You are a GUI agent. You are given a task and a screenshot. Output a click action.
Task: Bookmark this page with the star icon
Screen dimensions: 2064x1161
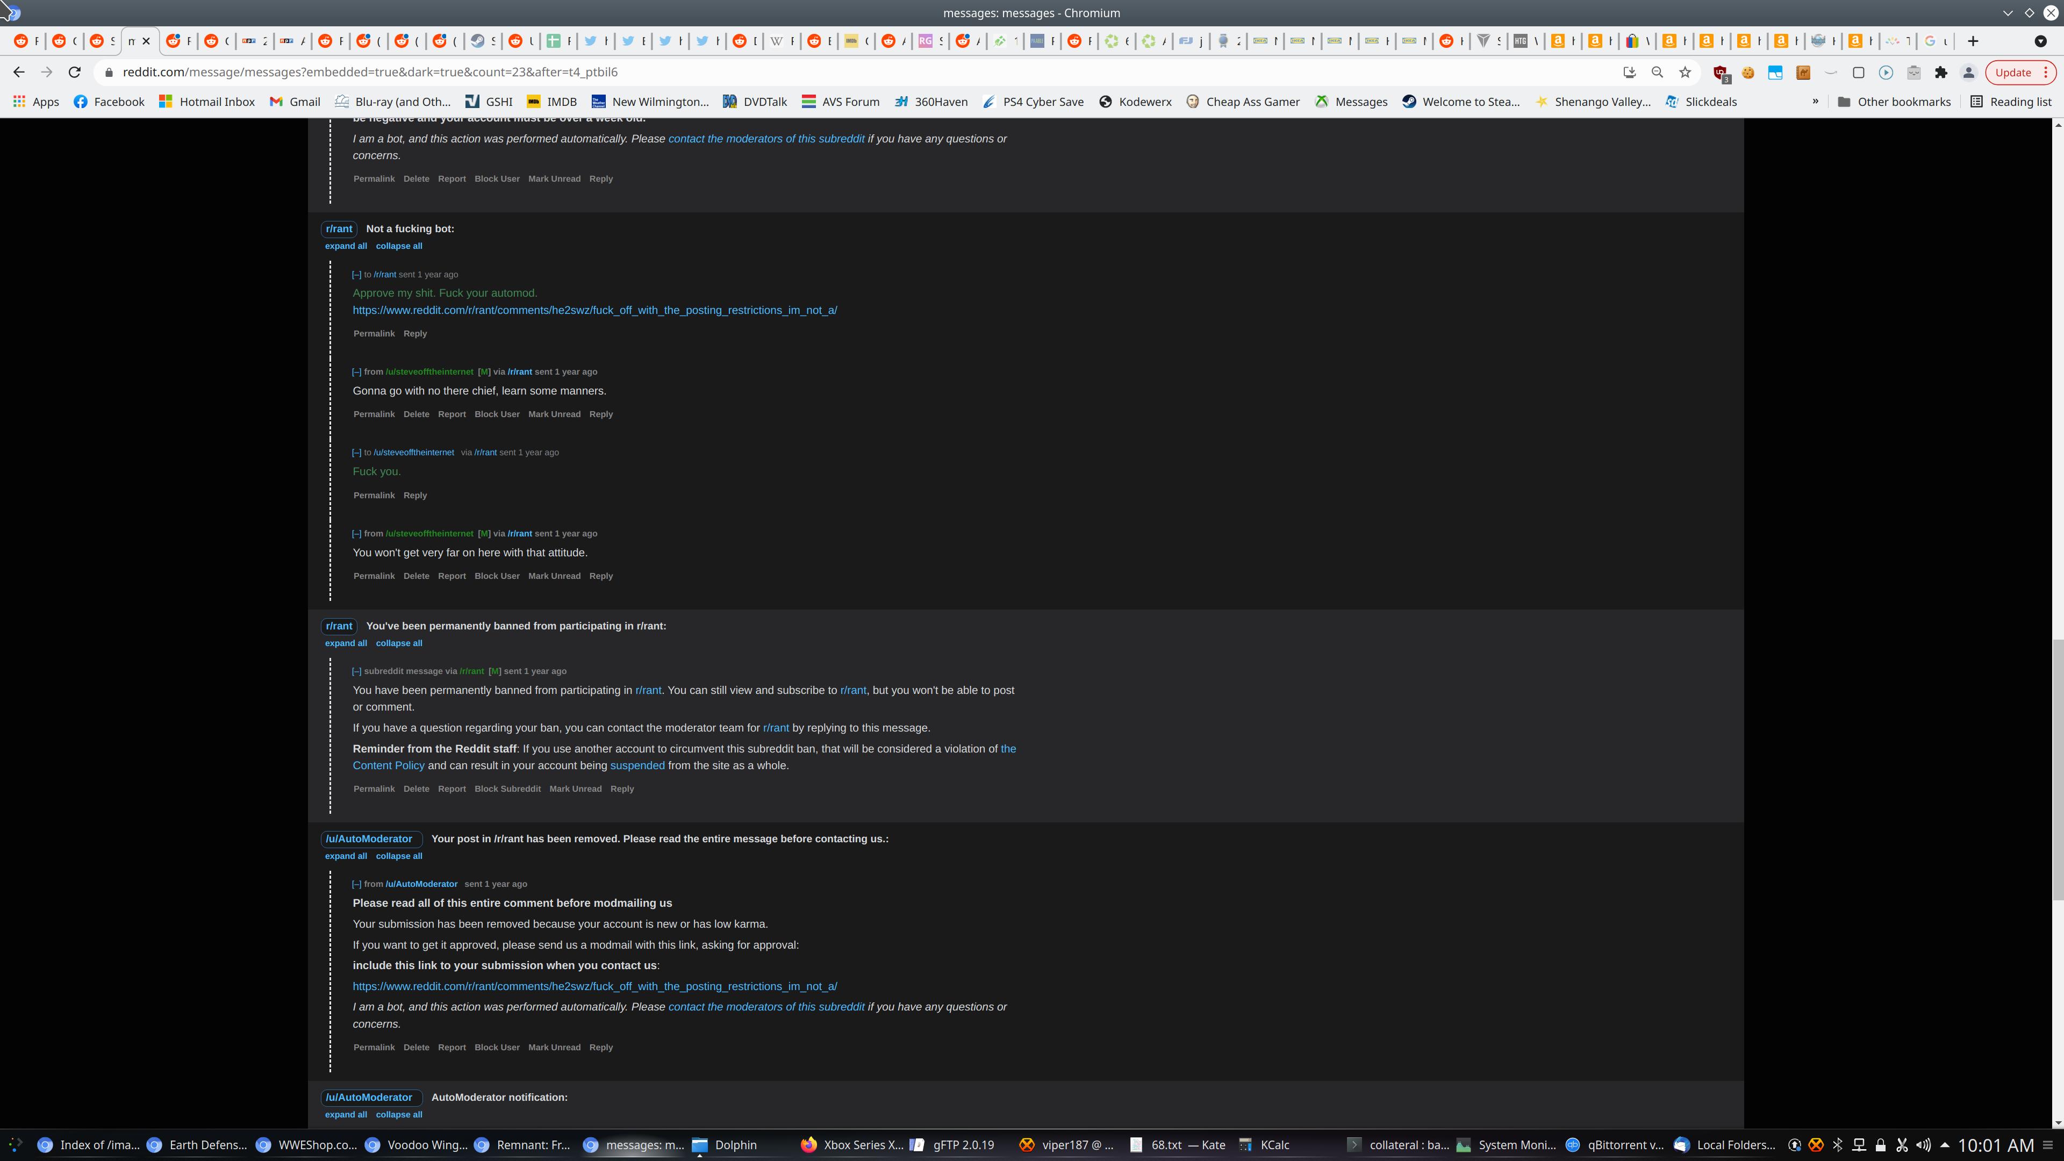[x=1685, y=73]
